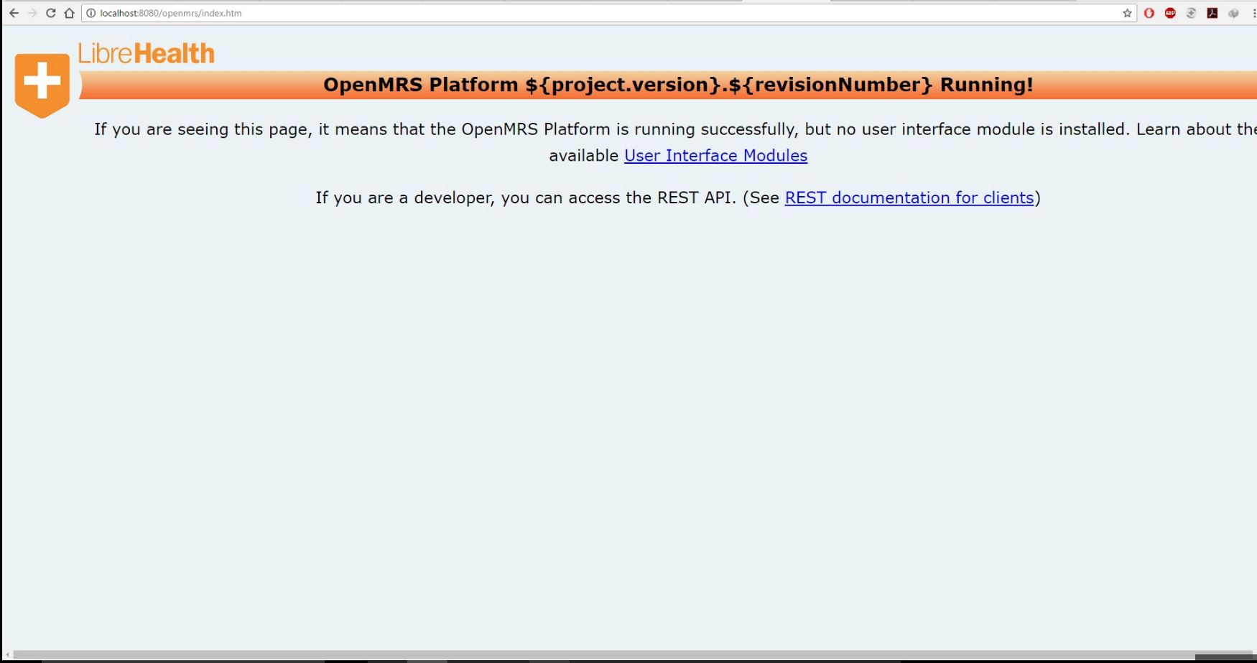Screen dimensions: 1257x663
Task: Reload the current page
Action: tap(50, 13)
